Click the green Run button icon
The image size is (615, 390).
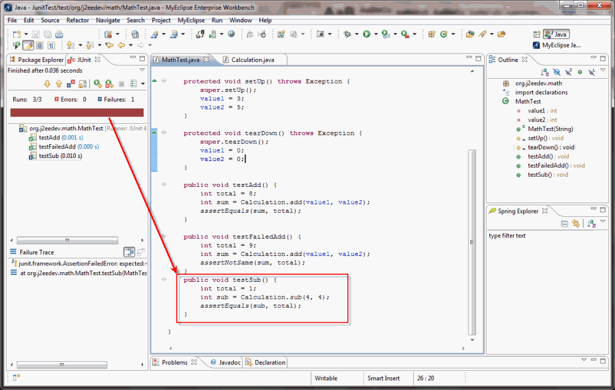tap(366, 34)
